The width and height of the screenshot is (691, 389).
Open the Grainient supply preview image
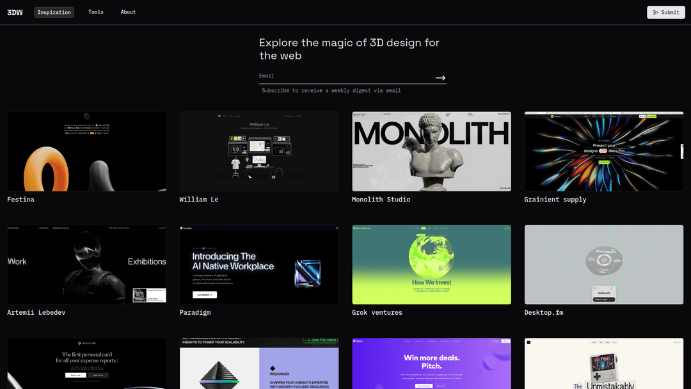pyautogui.click(x=603, y=152)
